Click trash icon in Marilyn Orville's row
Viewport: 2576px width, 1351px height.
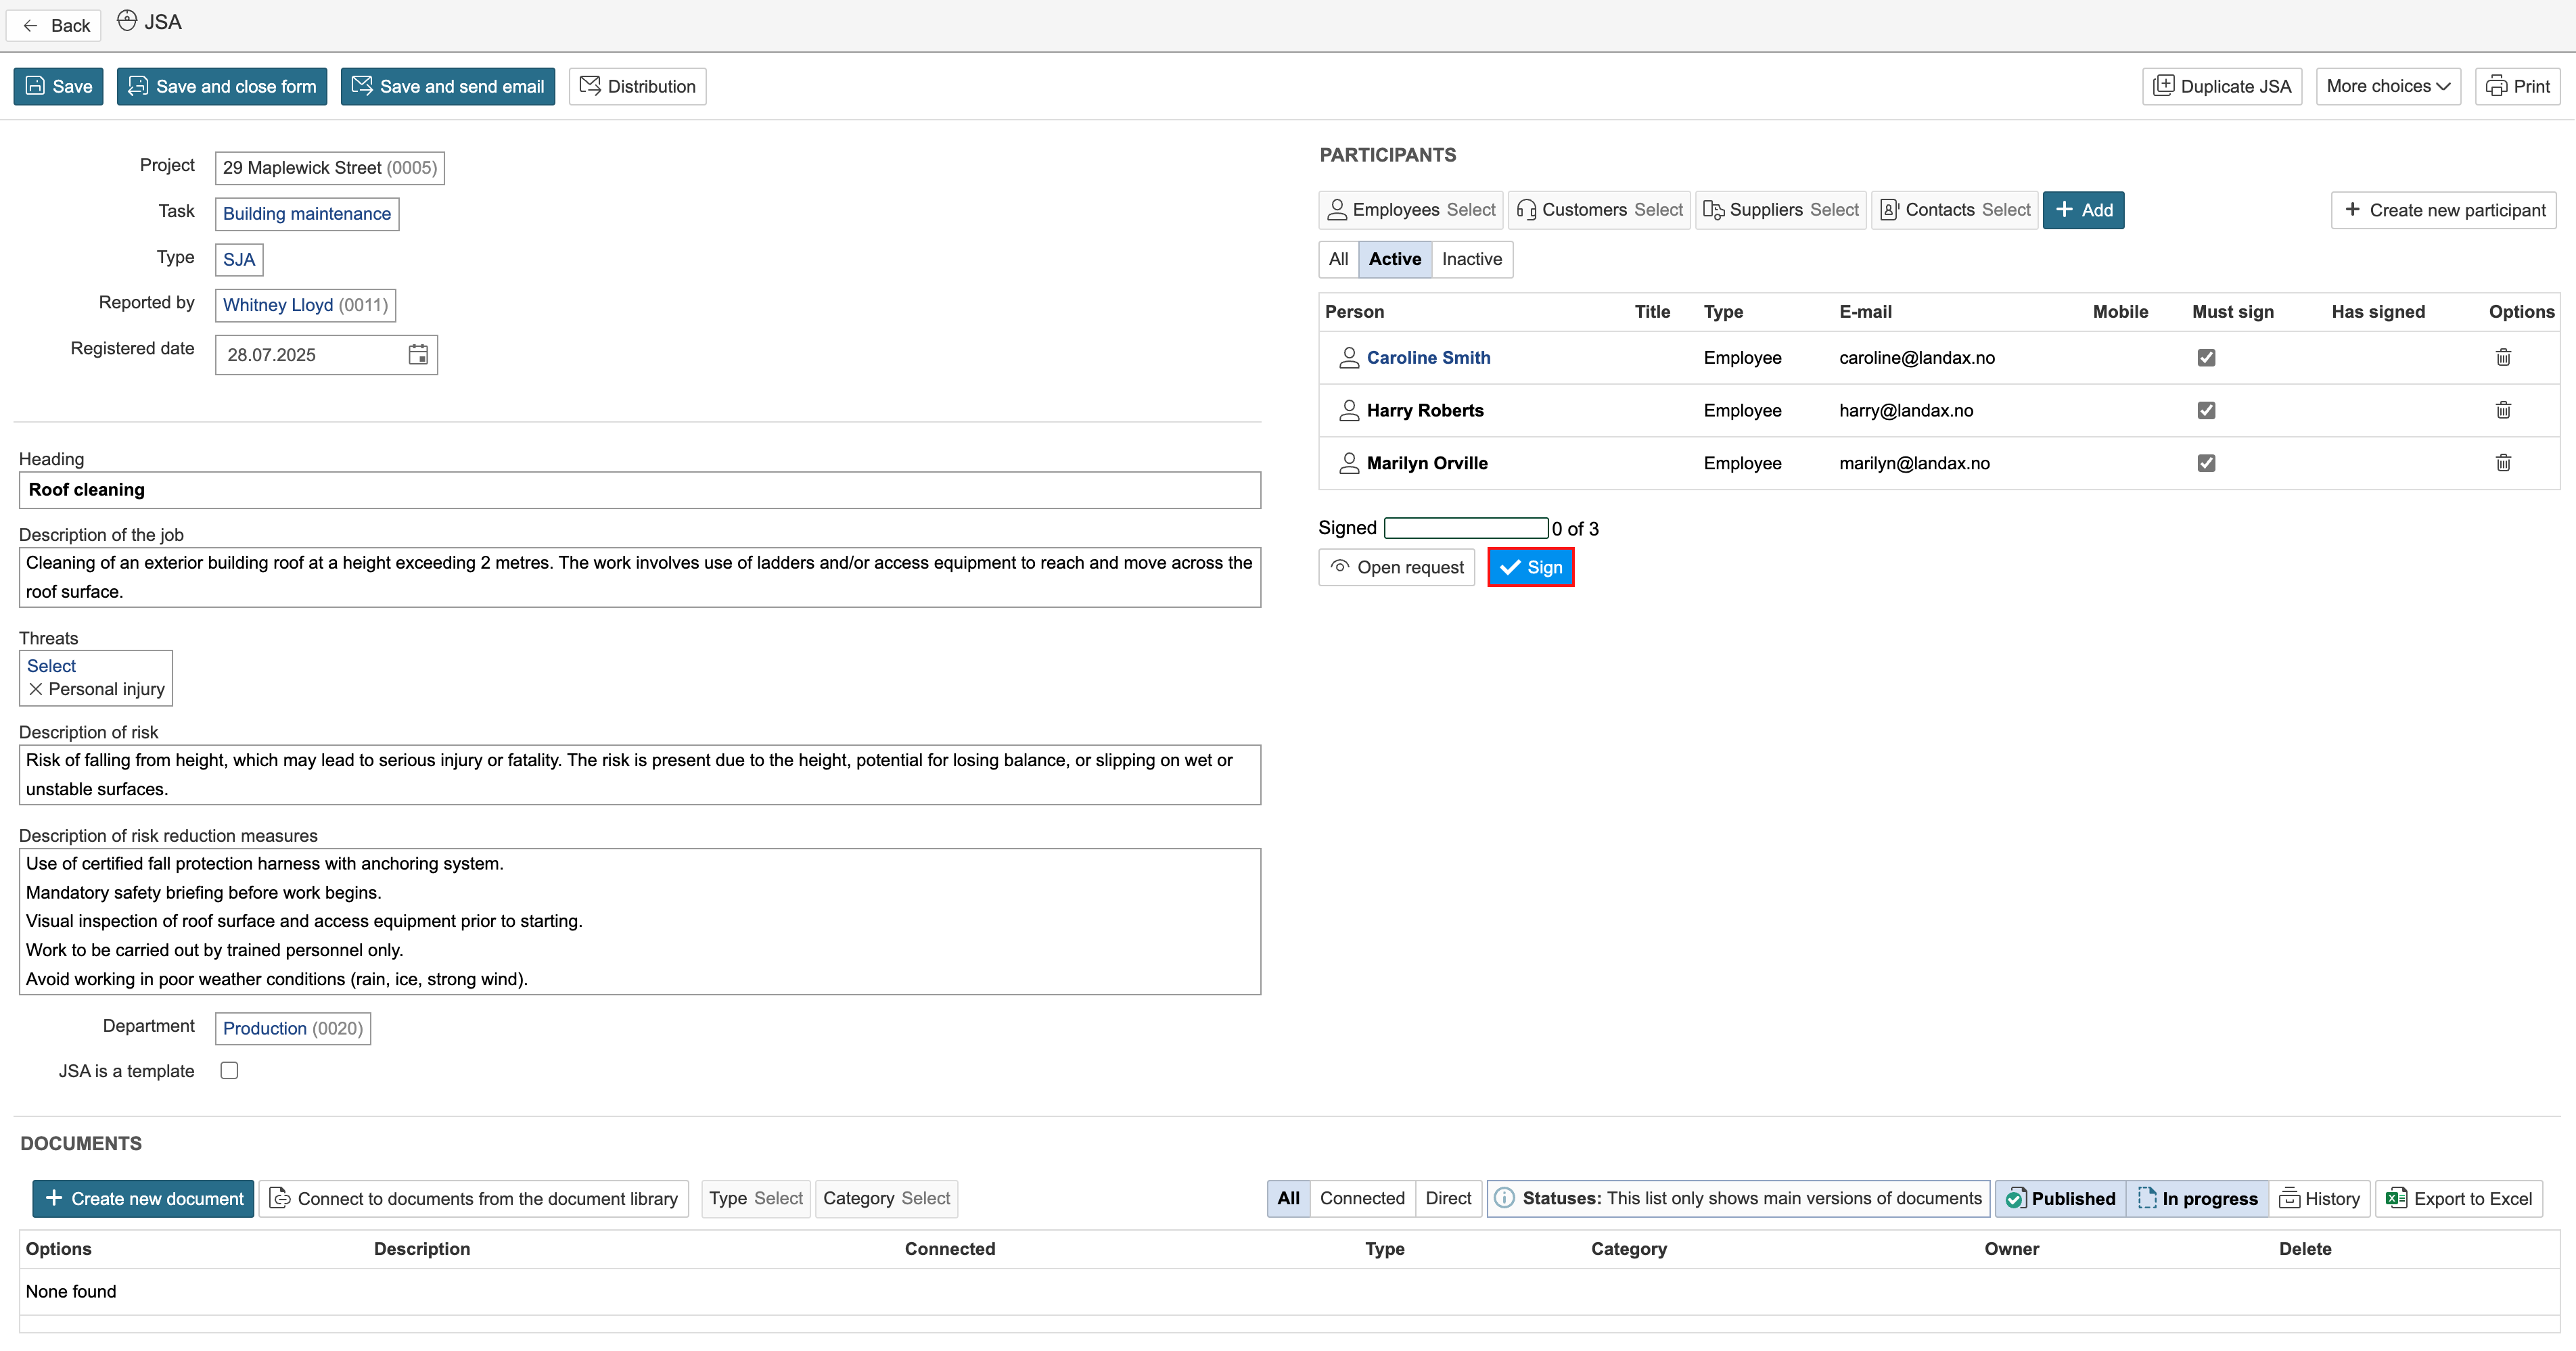tap(2503, 463)
